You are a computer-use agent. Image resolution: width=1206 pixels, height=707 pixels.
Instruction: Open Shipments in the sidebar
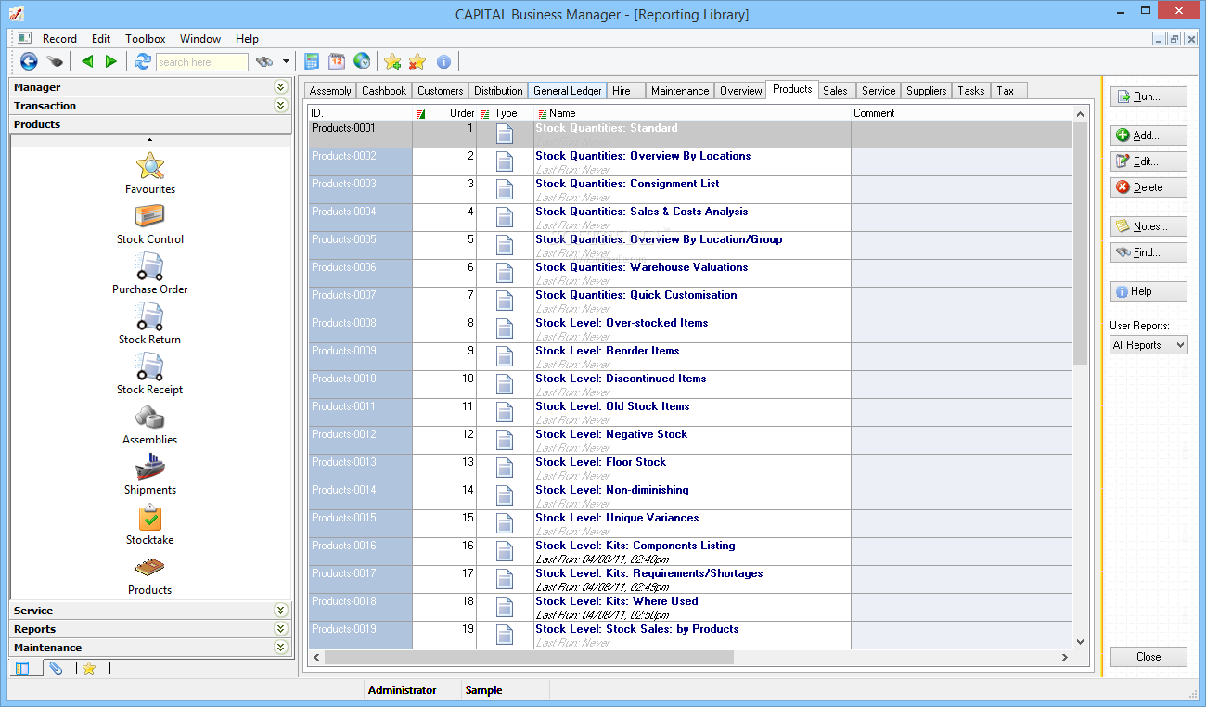pos(150,474)
